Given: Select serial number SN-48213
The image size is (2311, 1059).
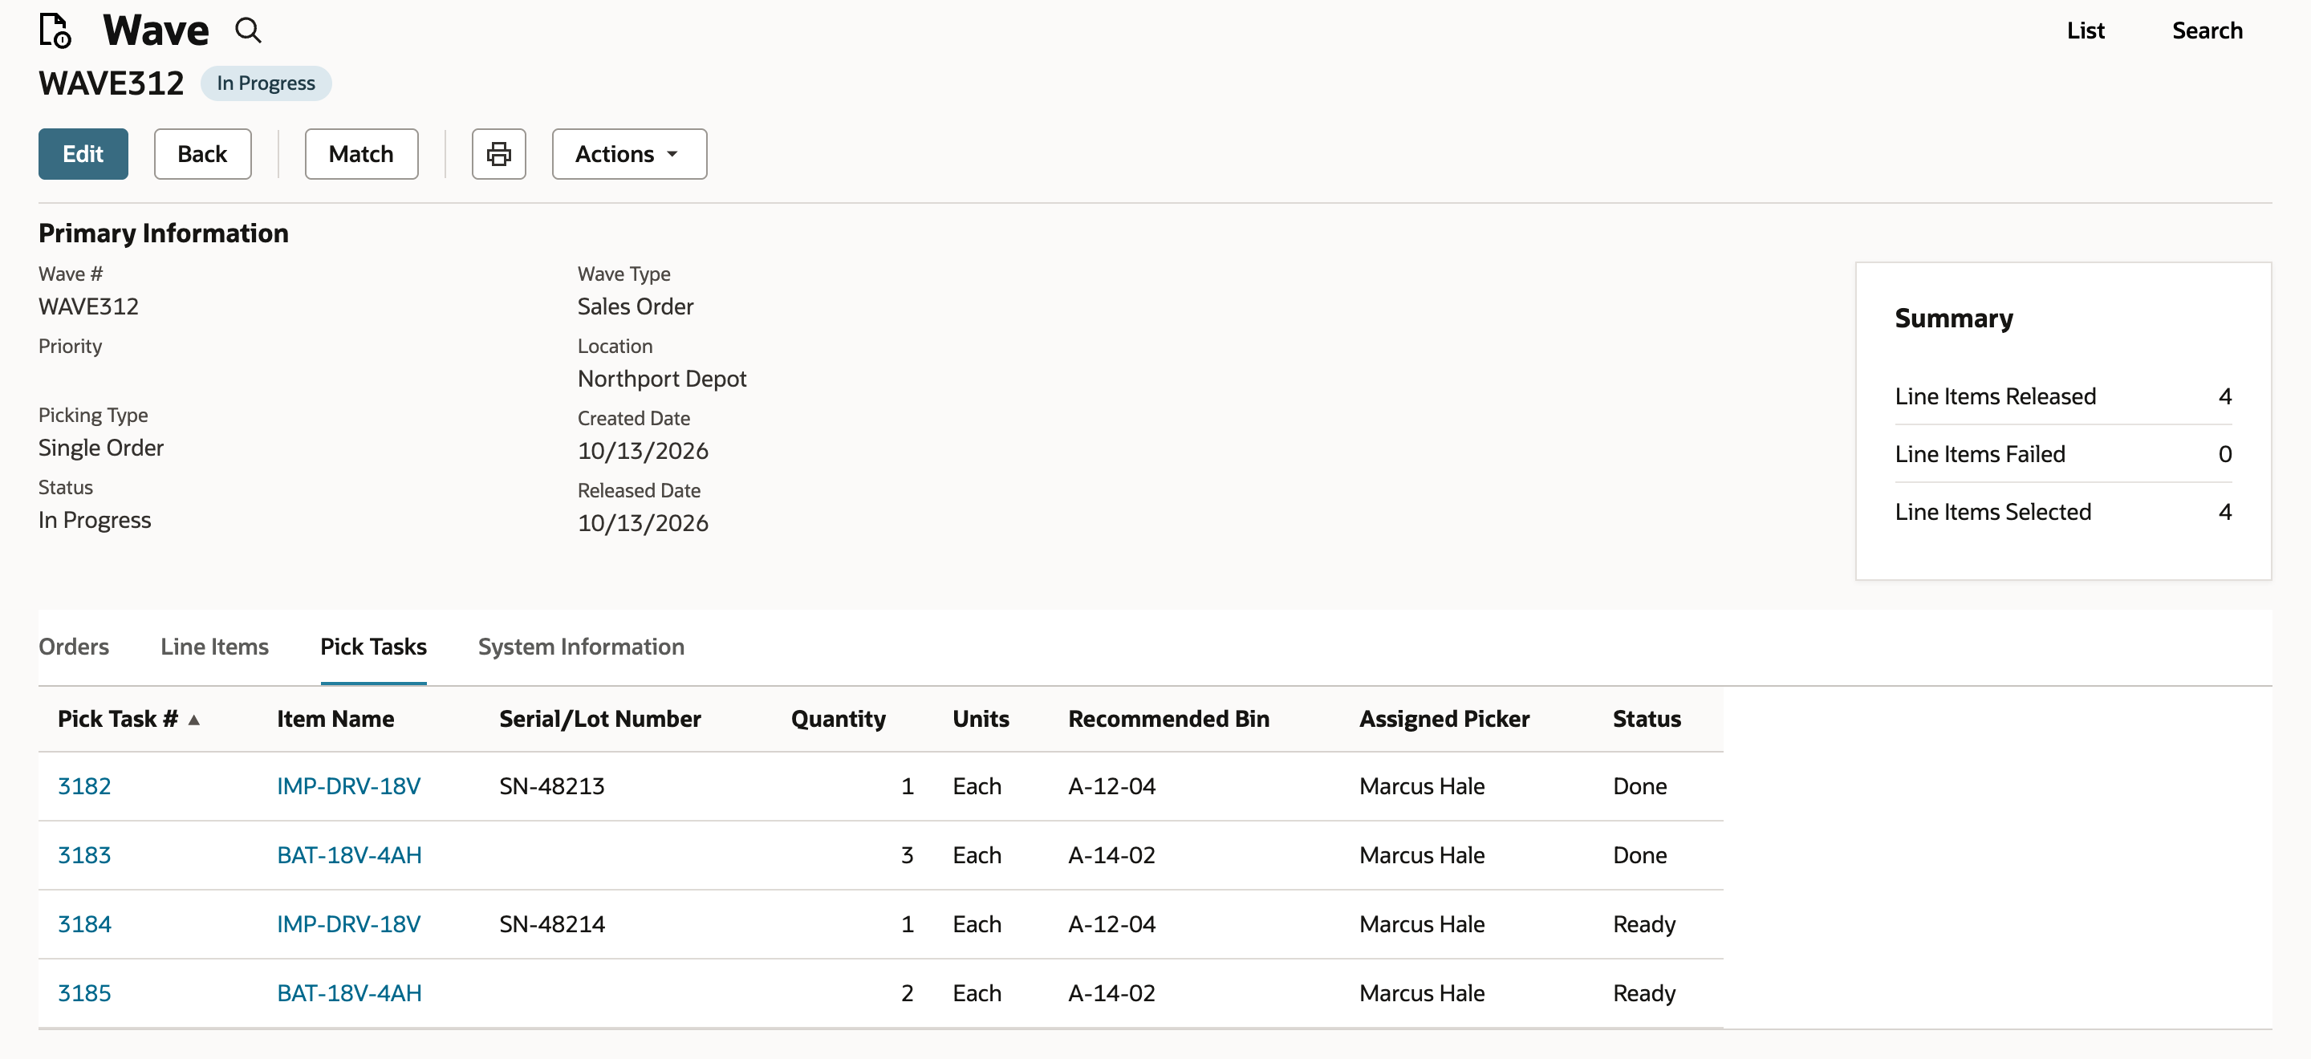Looking at the screenshot, I should pyautogui.click(x=552, y=786).
